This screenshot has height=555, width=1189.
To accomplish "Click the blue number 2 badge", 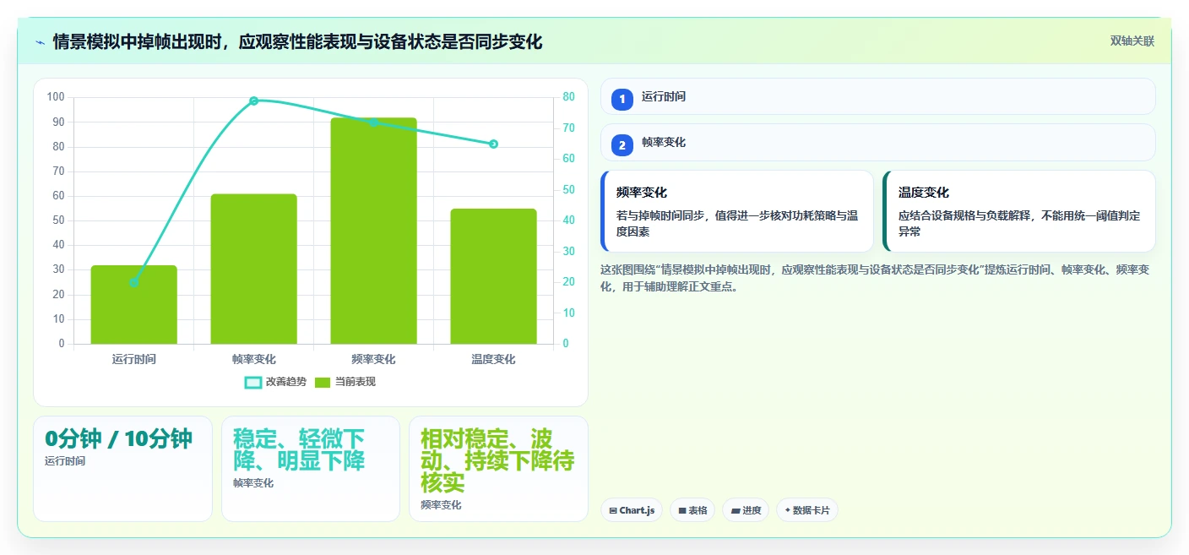I will tap(622, 145).
